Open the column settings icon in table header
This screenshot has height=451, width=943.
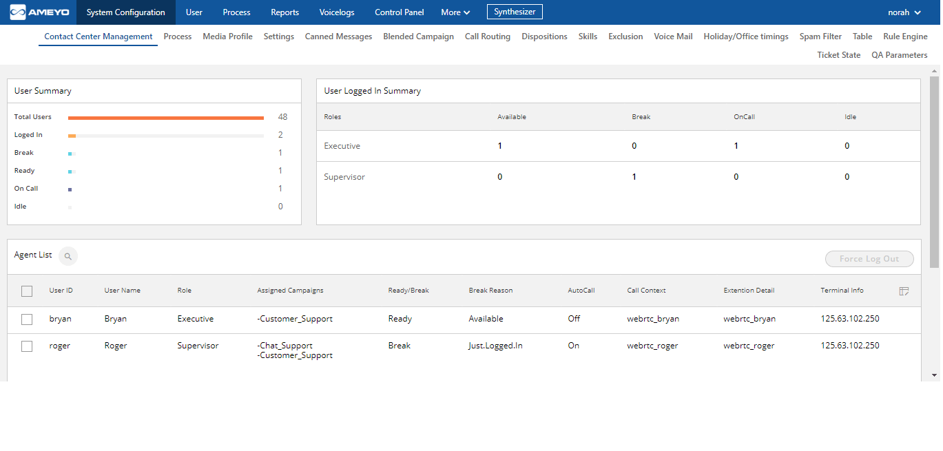tap(904, 291)
